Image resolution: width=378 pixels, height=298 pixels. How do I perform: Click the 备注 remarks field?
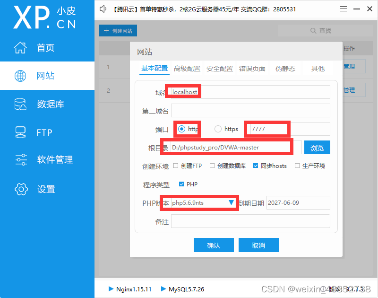coord(250,221)
